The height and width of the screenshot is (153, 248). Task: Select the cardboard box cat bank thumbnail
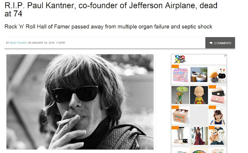(x=181, y=115)
